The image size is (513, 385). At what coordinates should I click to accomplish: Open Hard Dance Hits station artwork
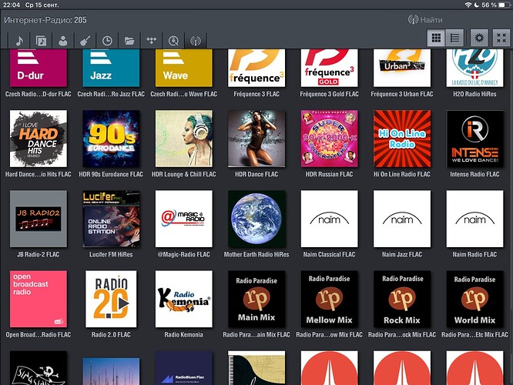39,139
